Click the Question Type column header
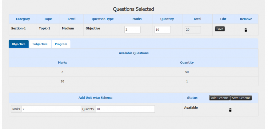 coord(102,19)
